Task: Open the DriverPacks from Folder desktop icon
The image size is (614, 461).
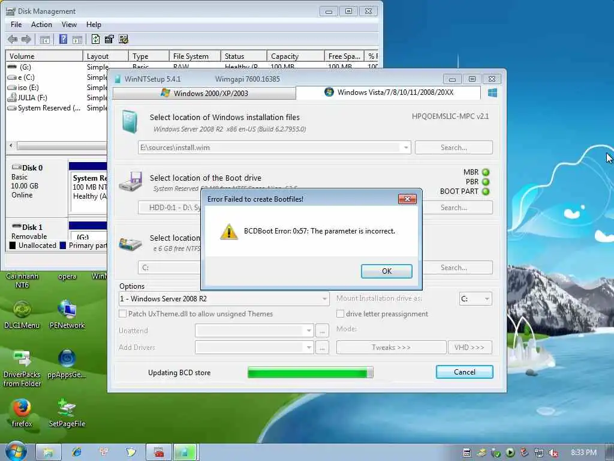Action: pyautogui.click(x=22, y=369)
